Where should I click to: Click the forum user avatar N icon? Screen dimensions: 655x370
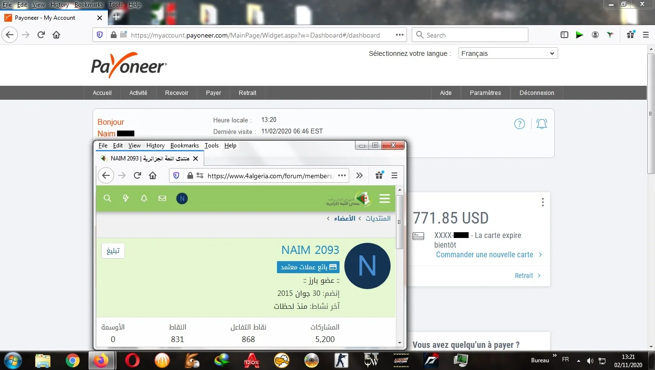pyautogui.click(x=182, y=198)
